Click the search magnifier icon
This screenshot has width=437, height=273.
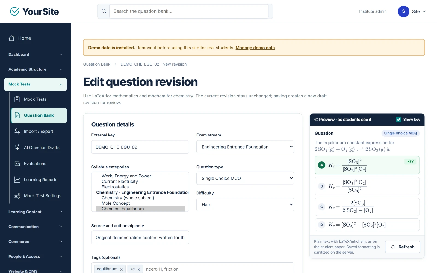(x=104, y=11)
